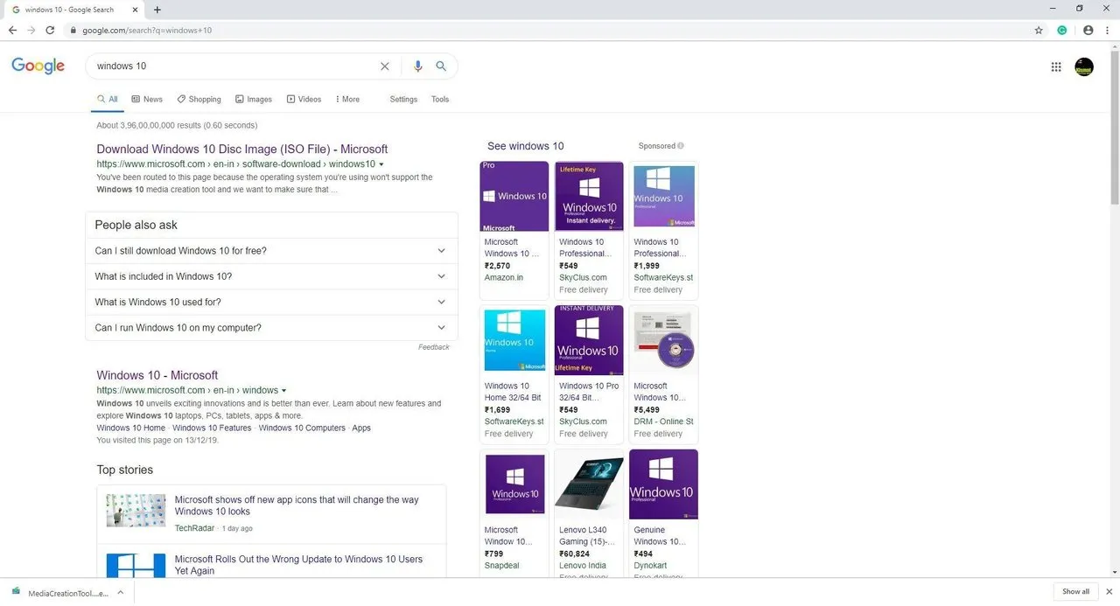Open the Lenovo L340 Gaming laptop ad

pyautogui.click(x=589, y=513)
